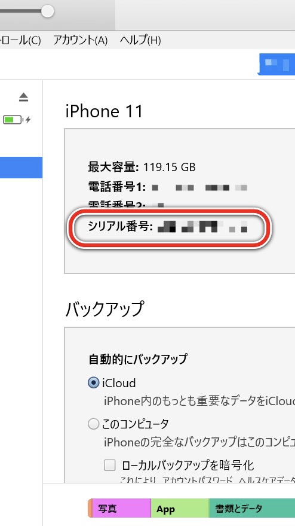This screenshot has width=295, height=526.
Task: Click the iPhone 11 device title
Action: [x=104, y=111]
